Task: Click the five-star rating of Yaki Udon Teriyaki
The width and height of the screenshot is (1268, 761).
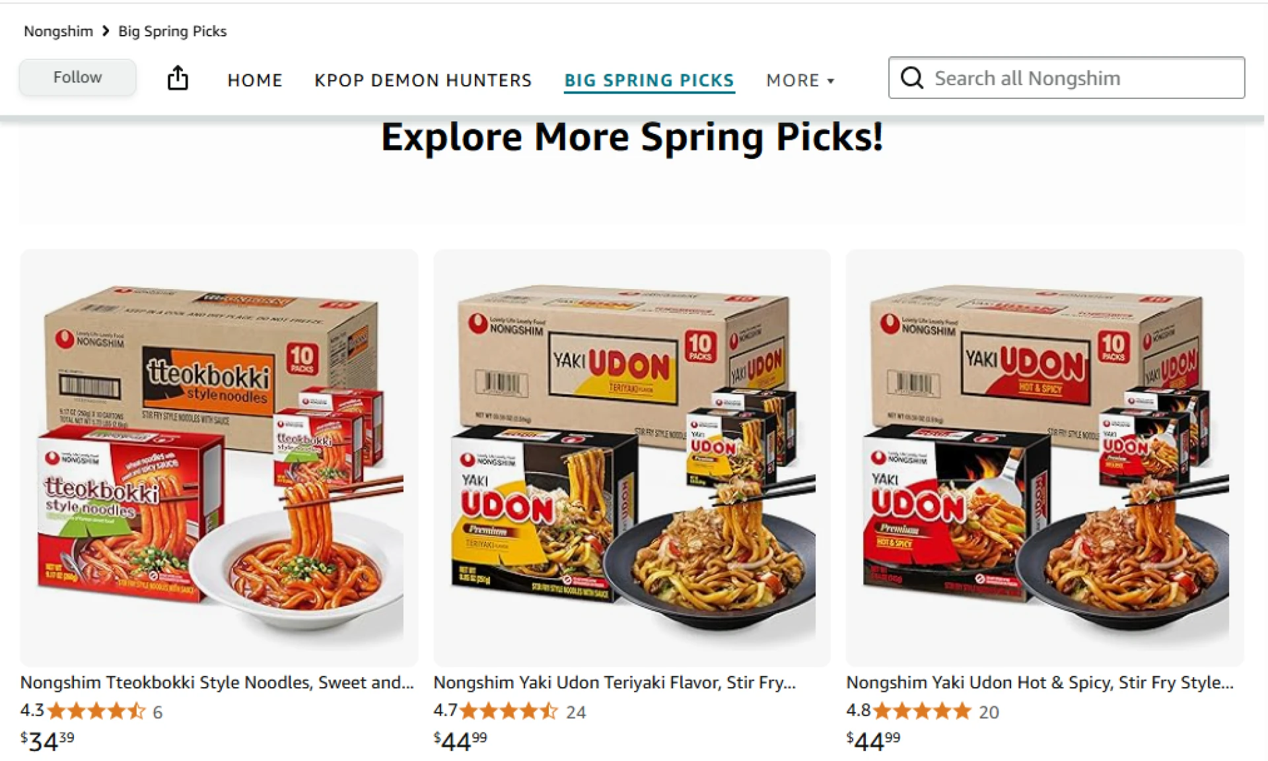Action: (x=509, y=711)
